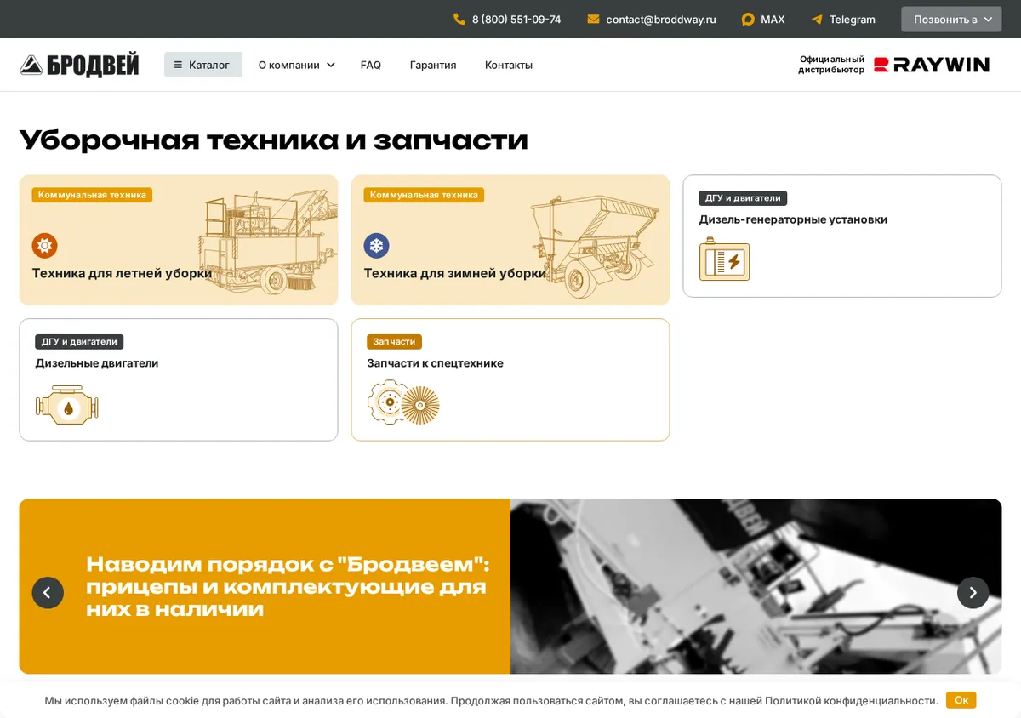Click the blue snowflake winter cleaning icon
The height and width of the screenshot is (718, 1021).
click(376, 246)
